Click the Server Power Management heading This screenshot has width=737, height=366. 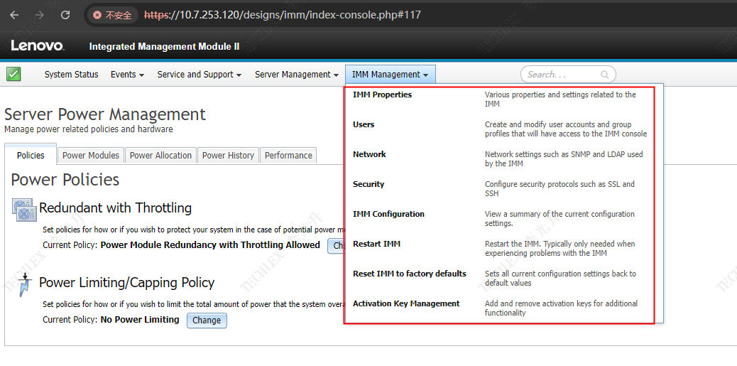pyautogui.click(x=105, y=114)
